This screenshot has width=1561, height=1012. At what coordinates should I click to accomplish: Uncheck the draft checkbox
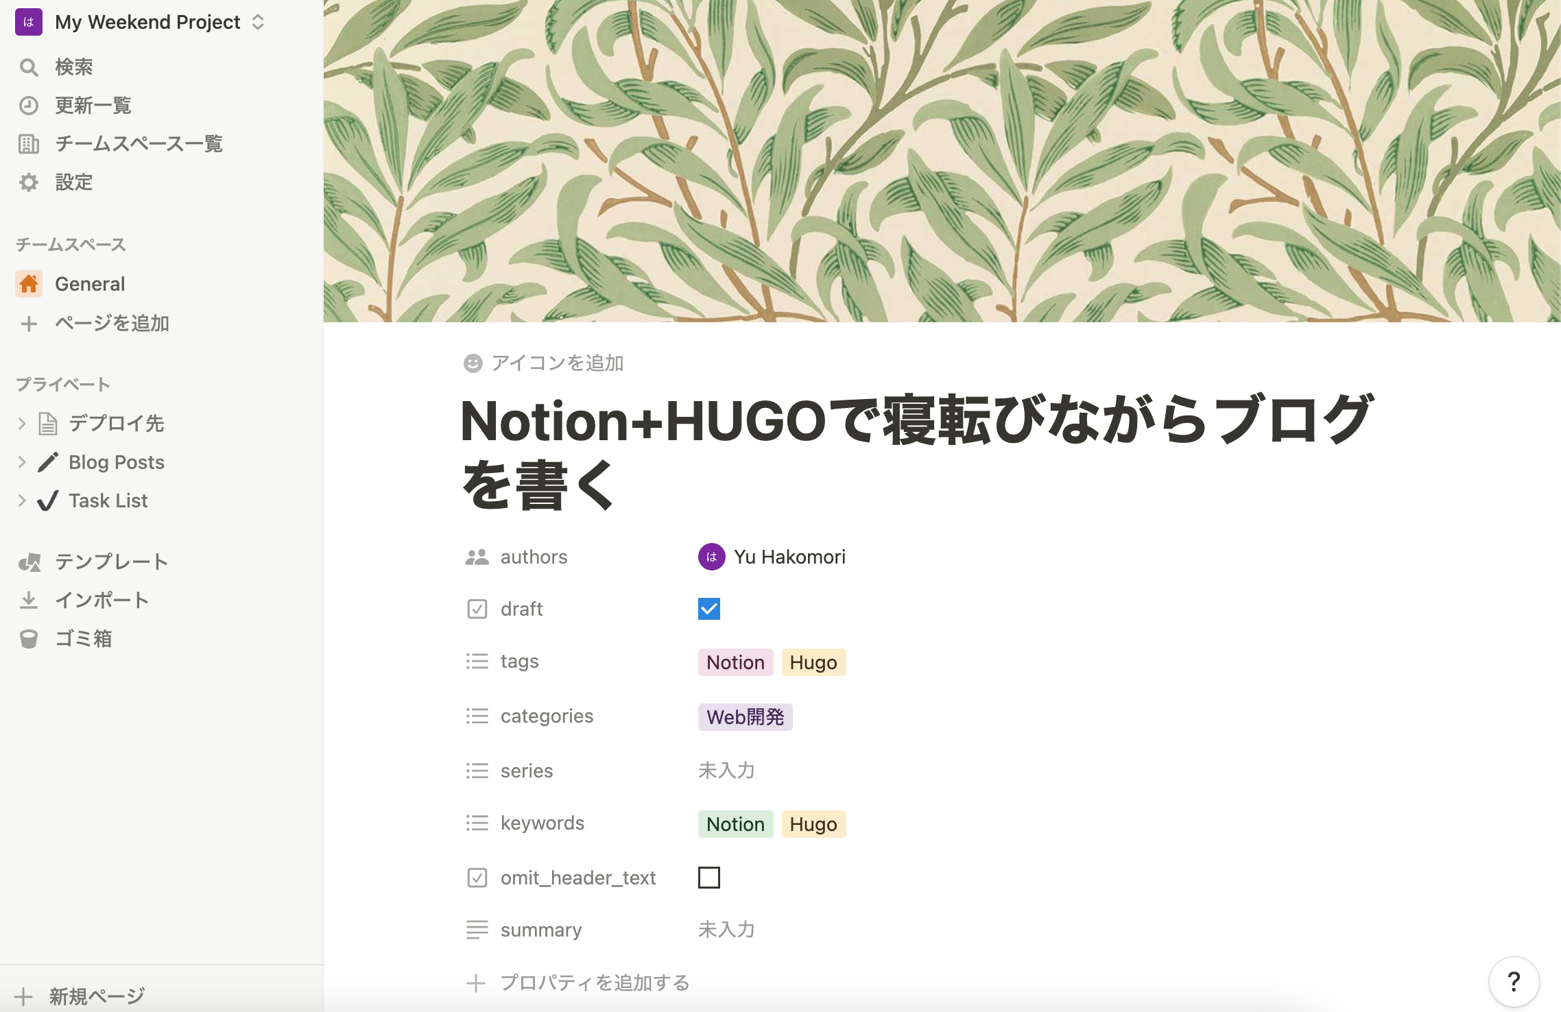709,609
